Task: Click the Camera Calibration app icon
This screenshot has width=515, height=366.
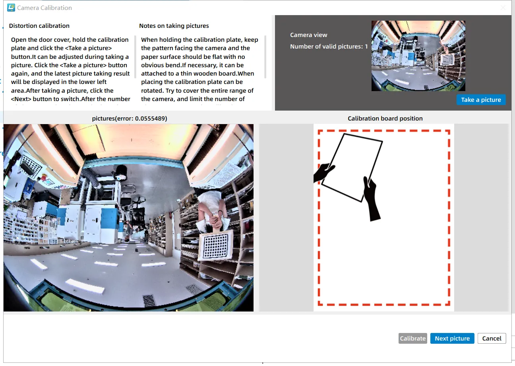Action: click(x=11, y=8)
